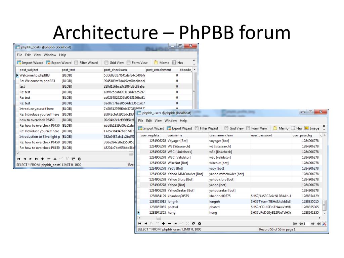Switch to Form View in phpbb_posts window
The height and width of the screenshot is (258, 344).
pyautogui.click(x=137, y=63)
